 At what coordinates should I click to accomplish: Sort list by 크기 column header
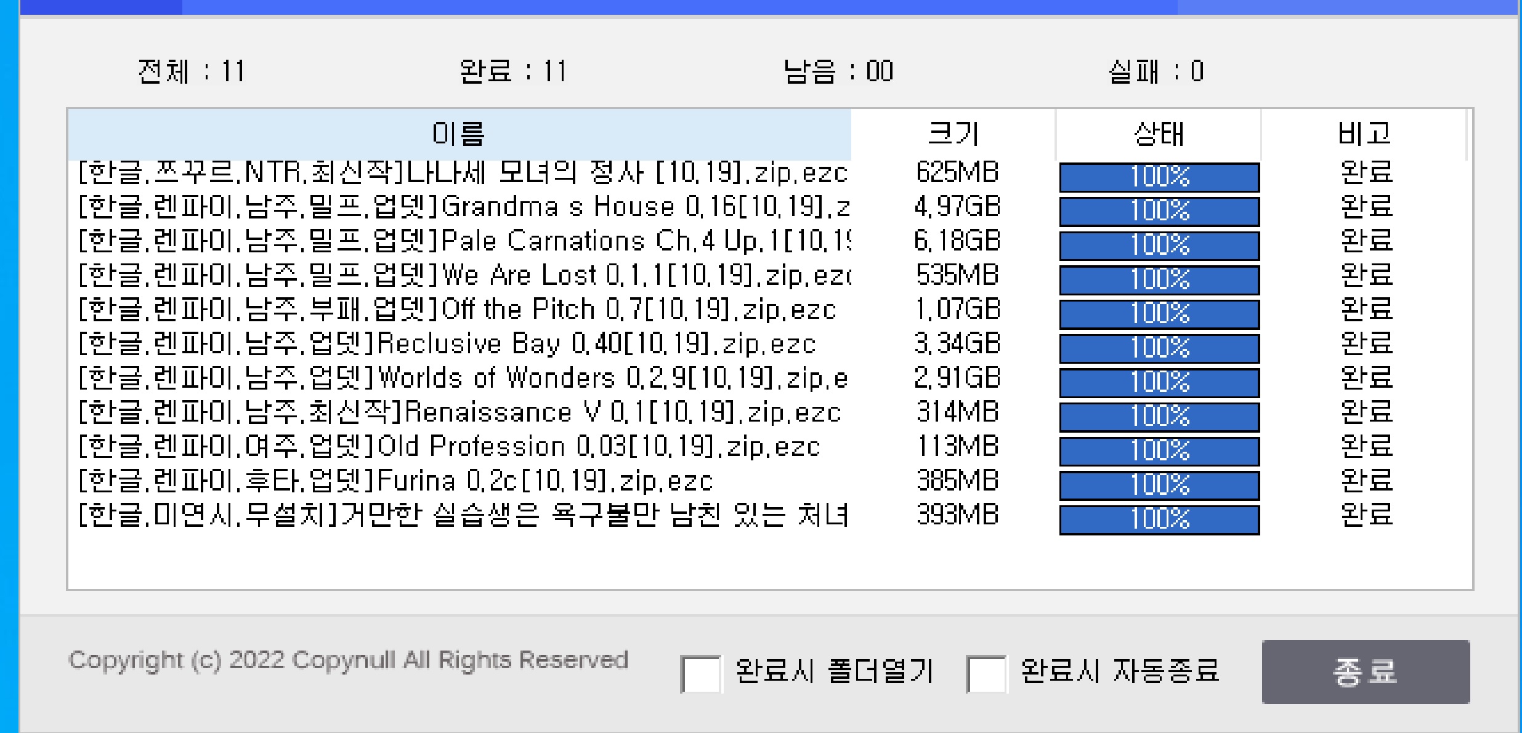[x=952, y=134]
